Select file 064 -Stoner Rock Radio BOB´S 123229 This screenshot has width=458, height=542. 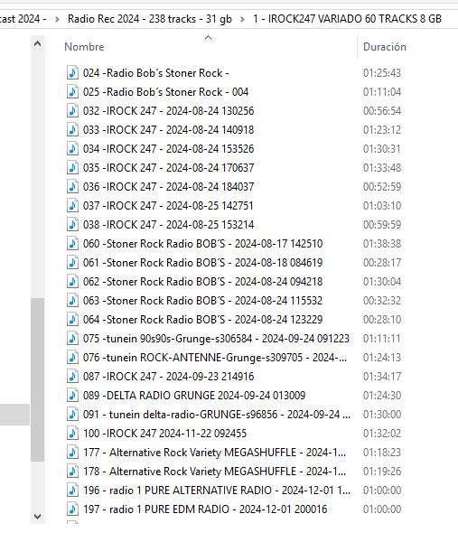[203, 320]
